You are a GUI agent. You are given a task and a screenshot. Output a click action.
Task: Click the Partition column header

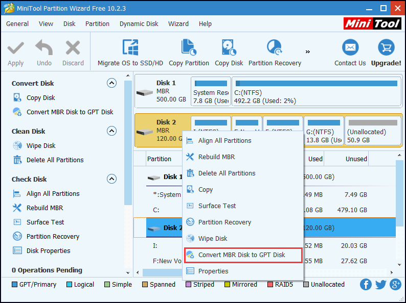159,159
